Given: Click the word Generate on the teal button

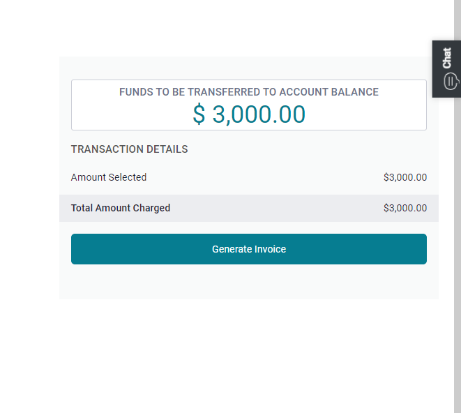Looking at the screenshot, I should point(232,249).
